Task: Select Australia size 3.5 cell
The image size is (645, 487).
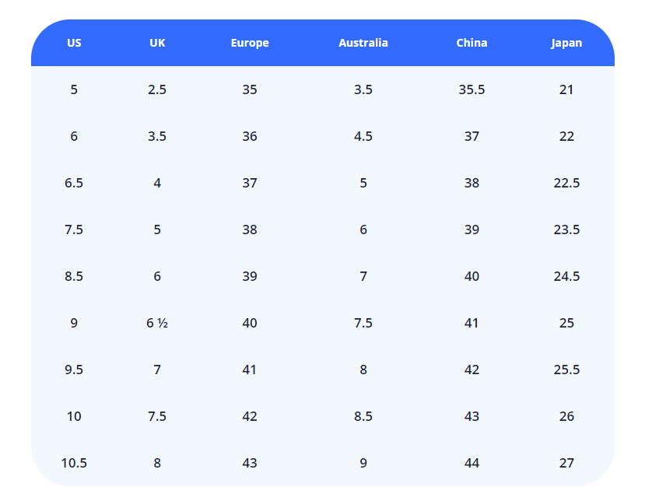Action: pos(363,89)
